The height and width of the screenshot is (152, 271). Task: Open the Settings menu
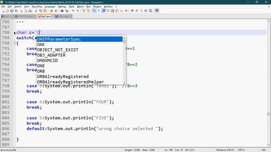click(x=62, y=7)
